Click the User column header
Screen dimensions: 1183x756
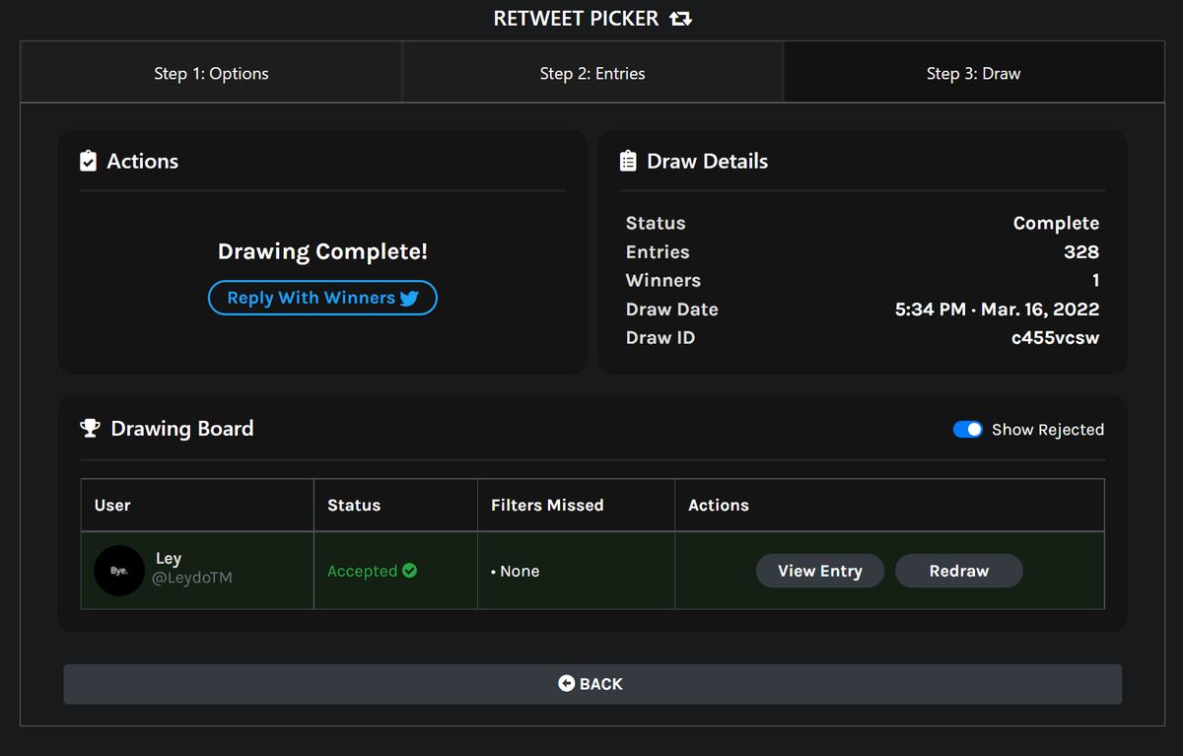point(112,505)
